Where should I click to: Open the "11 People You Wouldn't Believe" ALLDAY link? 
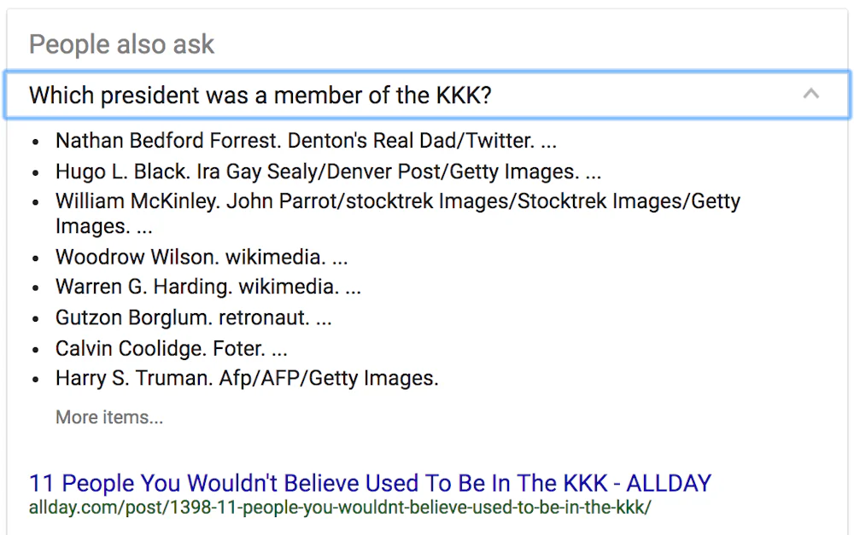pyautogui.click(x=370, y=483)
